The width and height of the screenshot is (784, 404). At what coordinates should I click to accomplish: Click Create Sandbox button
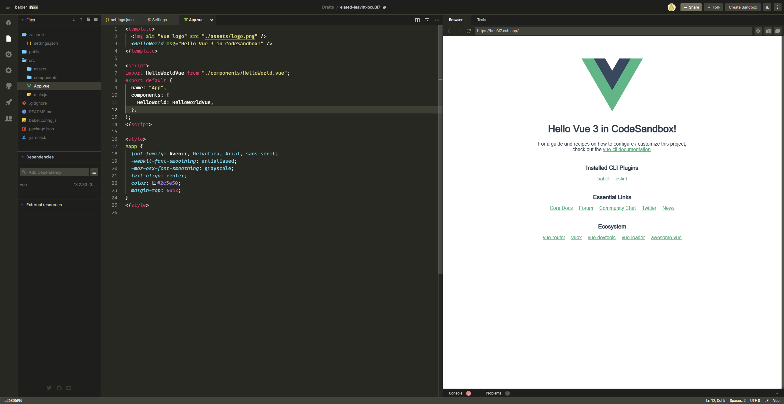tap(743, 7)
